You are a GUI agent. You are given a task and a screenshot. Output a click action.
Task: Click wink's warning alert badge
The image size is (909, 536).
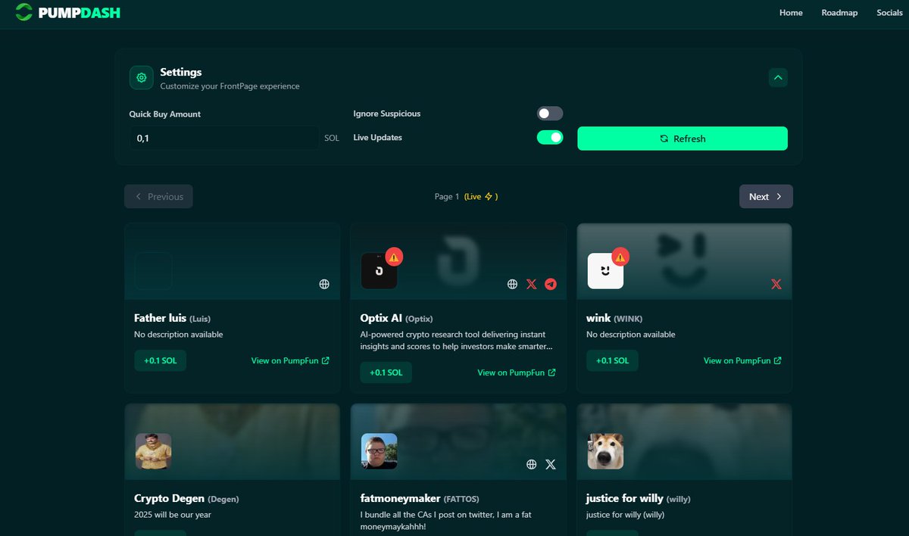[621, 256]
